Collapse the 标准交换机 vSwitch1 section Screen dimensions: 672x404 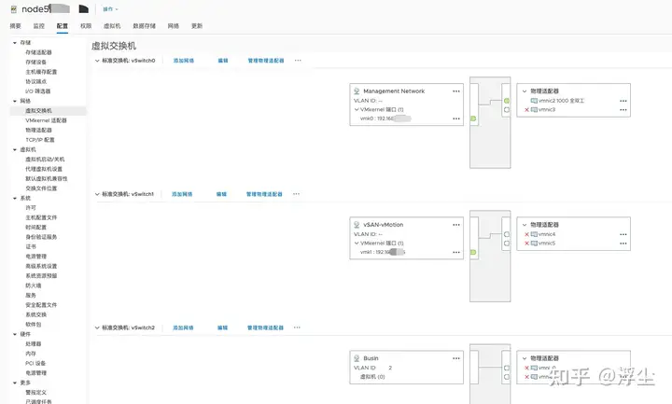[97, 194]
